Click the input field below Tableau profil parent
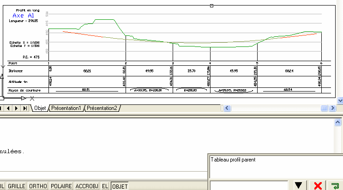 249,185
